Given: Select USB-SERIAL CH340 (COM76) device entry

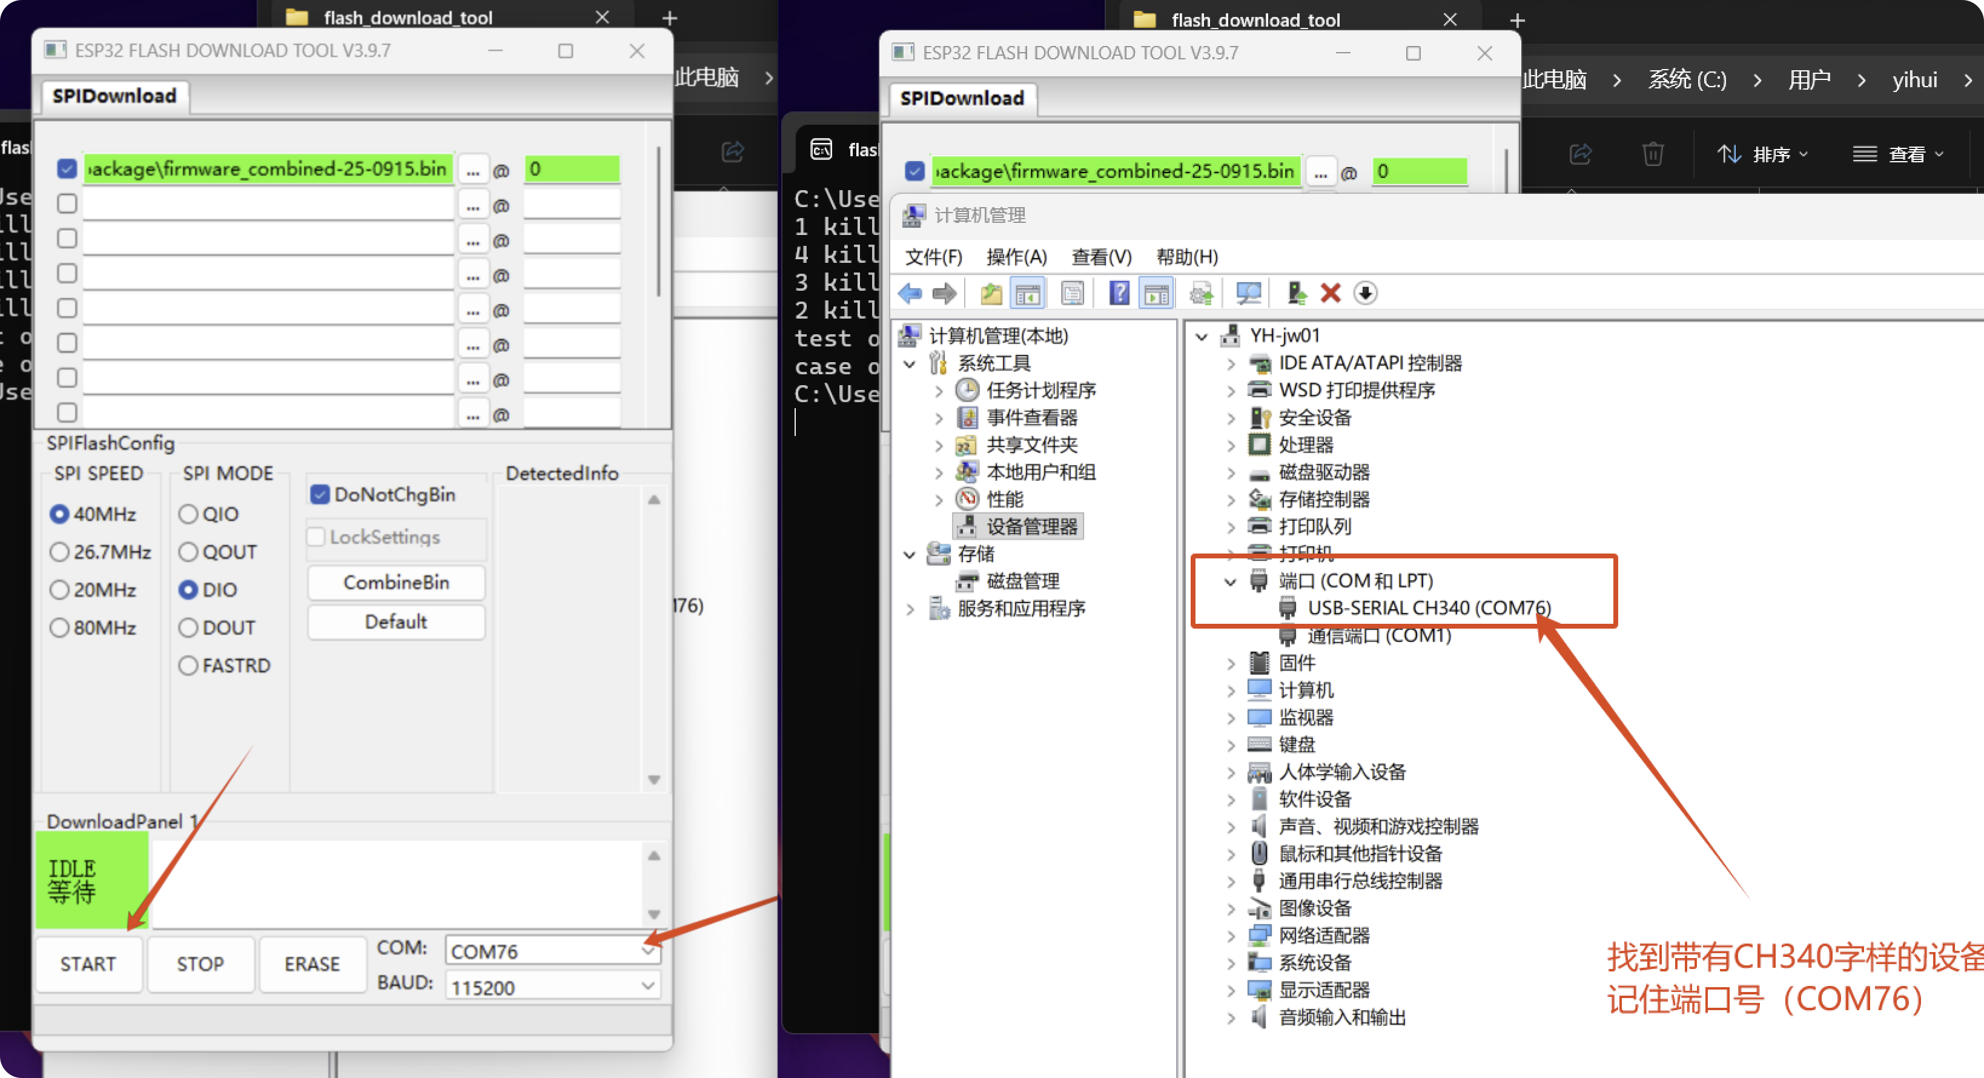Looking at the screenshot, I should pos(1428,608).
